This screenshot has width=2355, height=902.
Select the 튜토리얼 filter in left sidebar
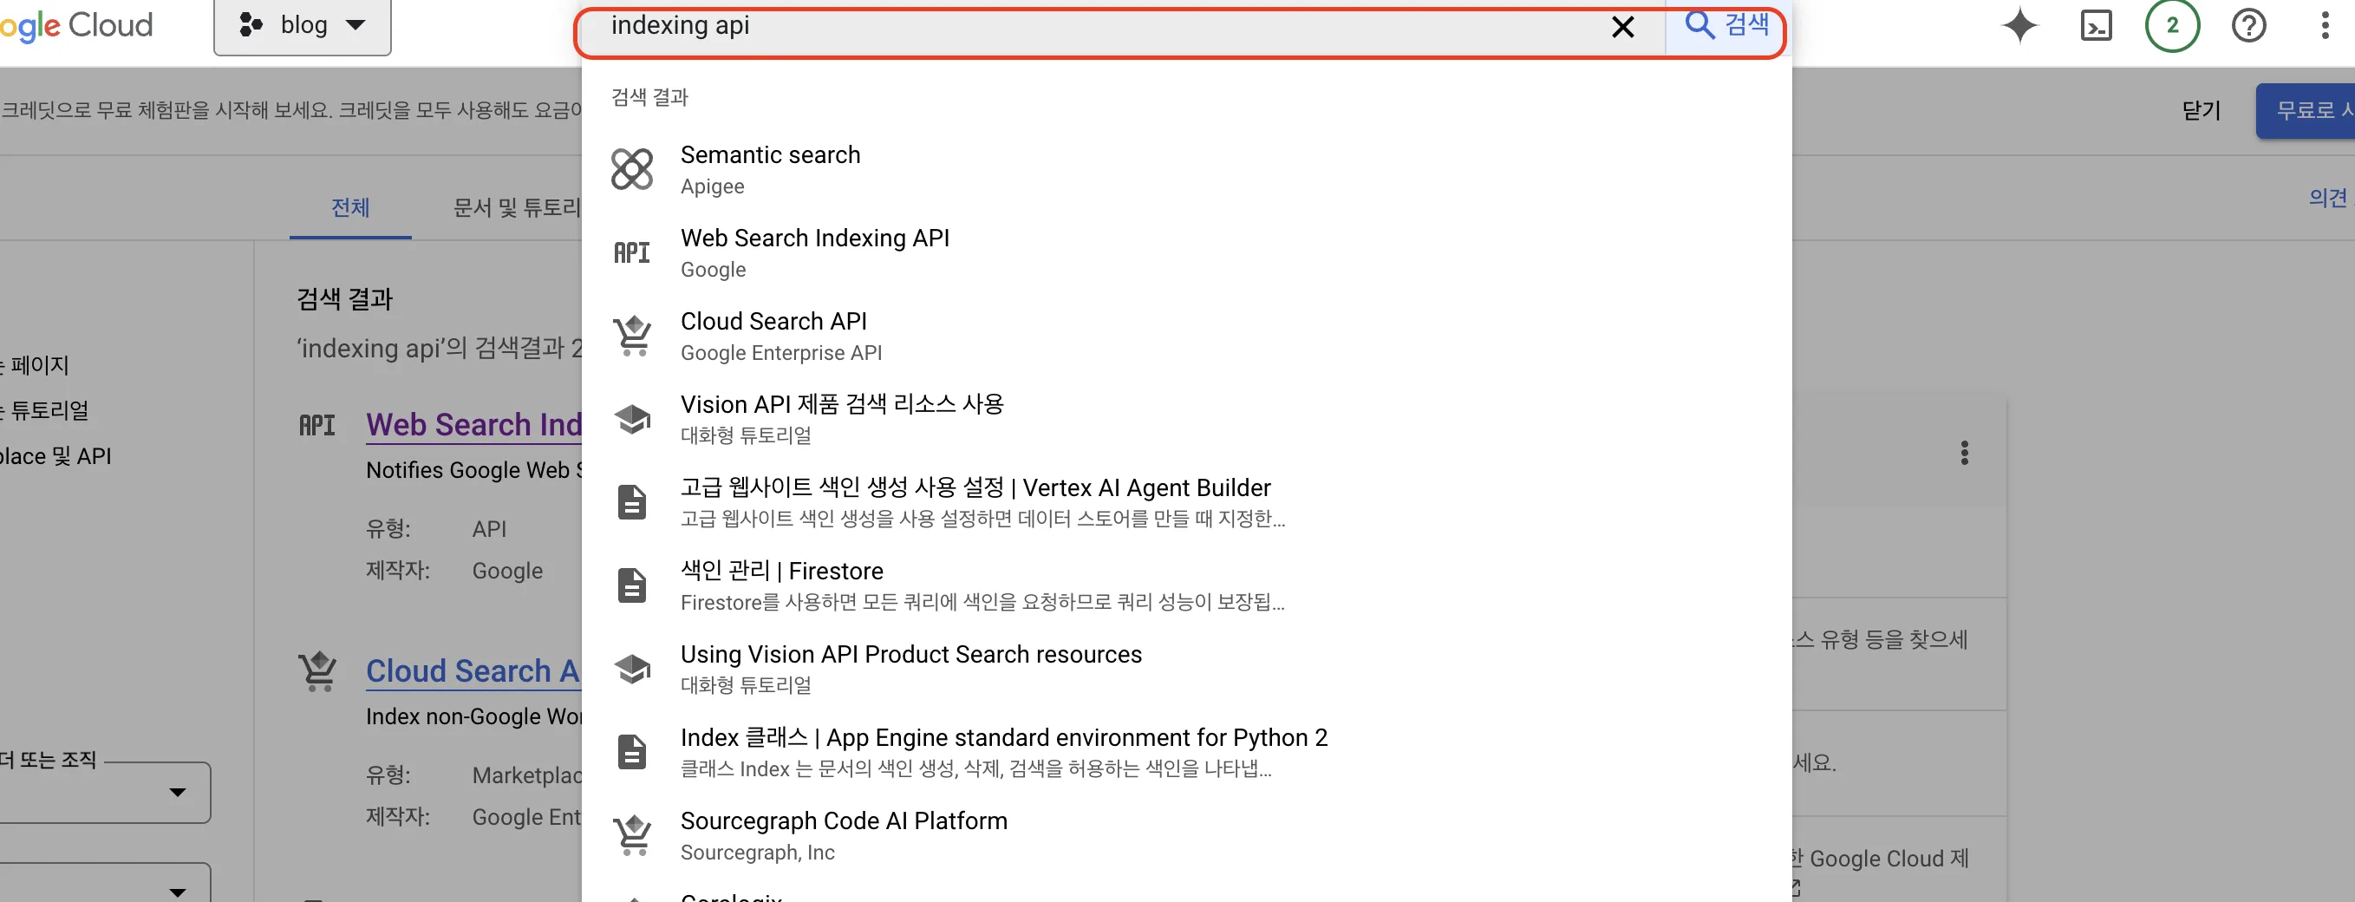(x=45, y=411)
